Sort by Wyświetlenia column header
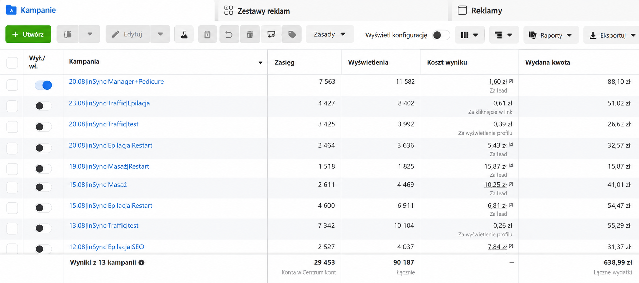Image resolution: width=639 pixels, height=283 pixels. click(368, 62)
